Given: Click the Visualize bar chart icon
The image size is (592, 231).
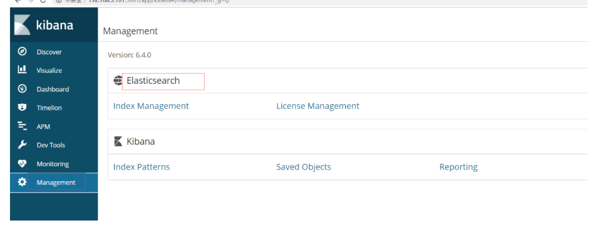Looking at the screenshot, I should coord(22,69).
